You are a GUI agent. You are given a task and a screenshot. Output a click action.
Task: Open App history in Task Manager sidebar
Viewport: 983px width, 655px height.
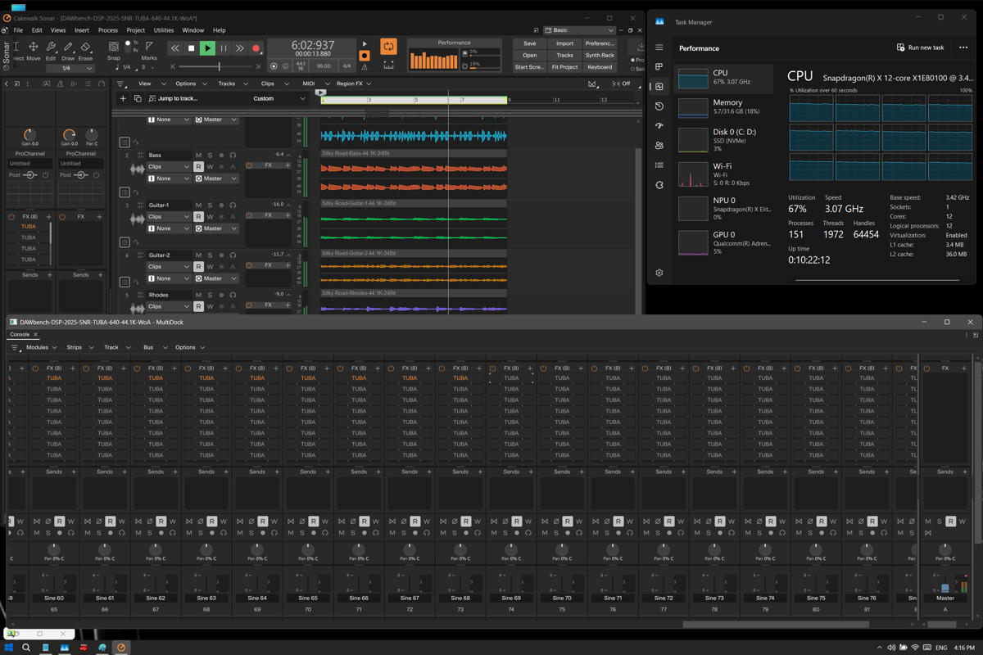tap(659, 106)
